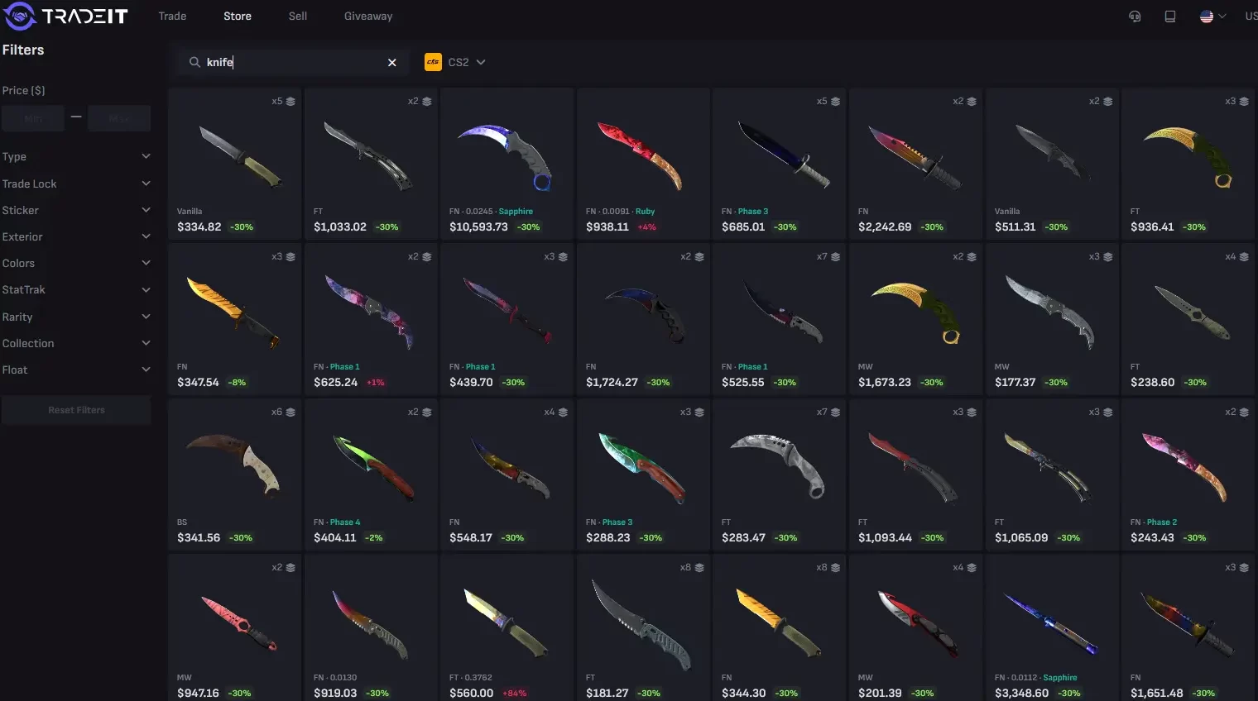1258x701 pixels.
Task: Go to the Sell page
Action: click(298, 17)
